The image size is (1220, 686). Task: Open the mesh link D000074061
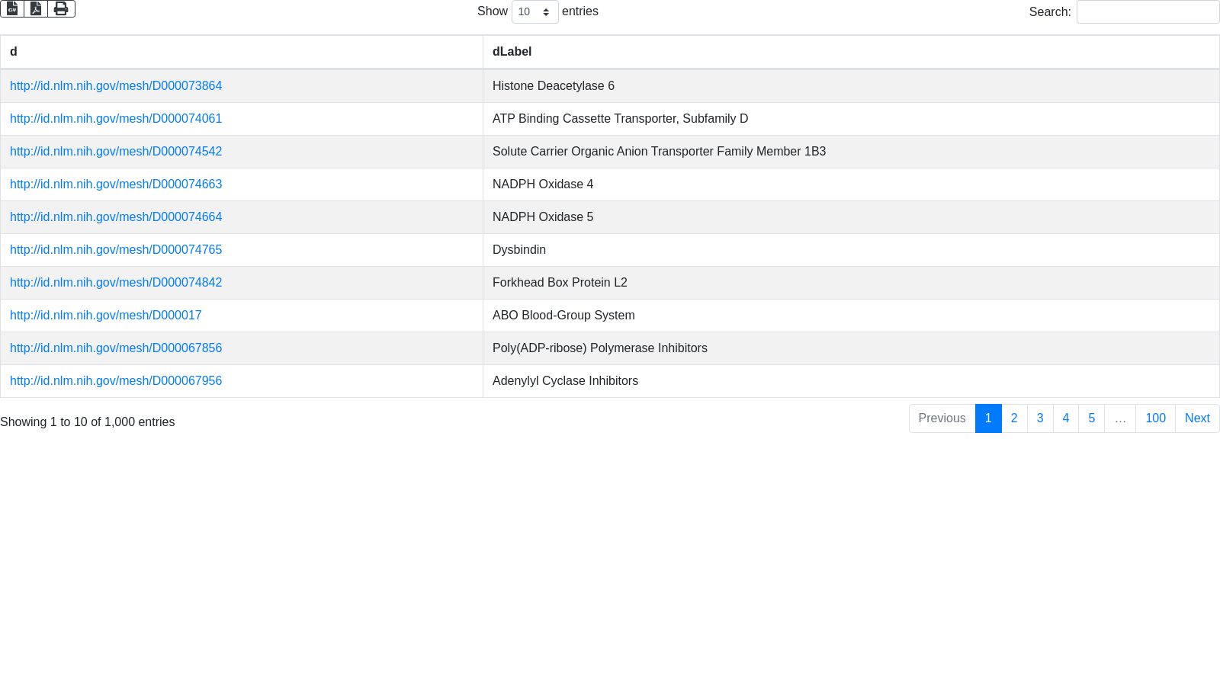(x=116, y=119)
